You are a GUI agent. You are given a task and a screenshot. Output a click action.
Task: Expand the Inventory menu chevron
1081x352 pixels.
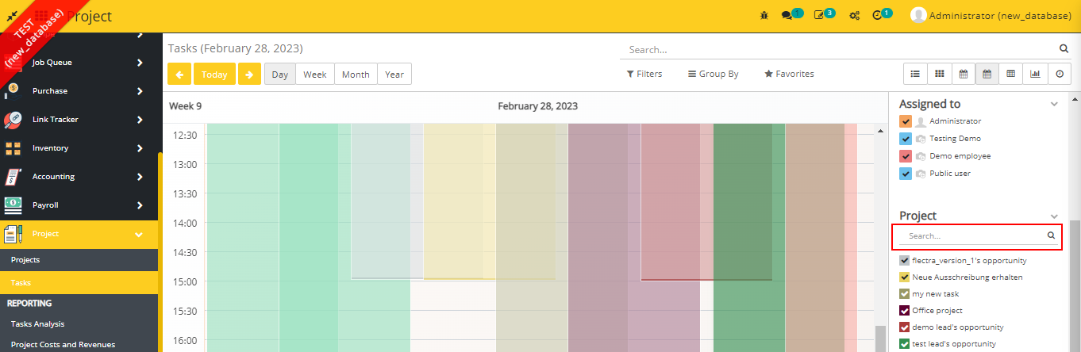(x=140, y=148)
